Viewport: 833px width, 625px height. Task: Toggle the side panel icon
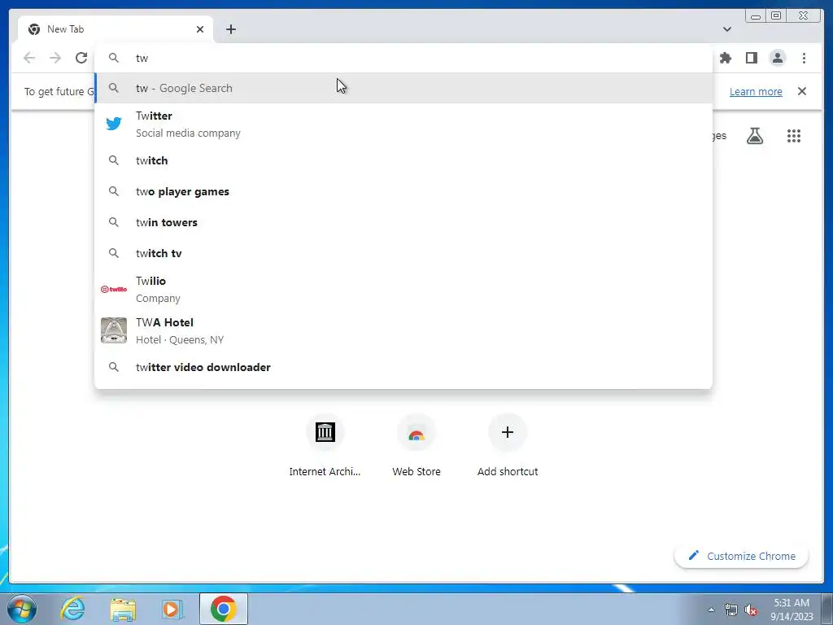tap(751, 58)
